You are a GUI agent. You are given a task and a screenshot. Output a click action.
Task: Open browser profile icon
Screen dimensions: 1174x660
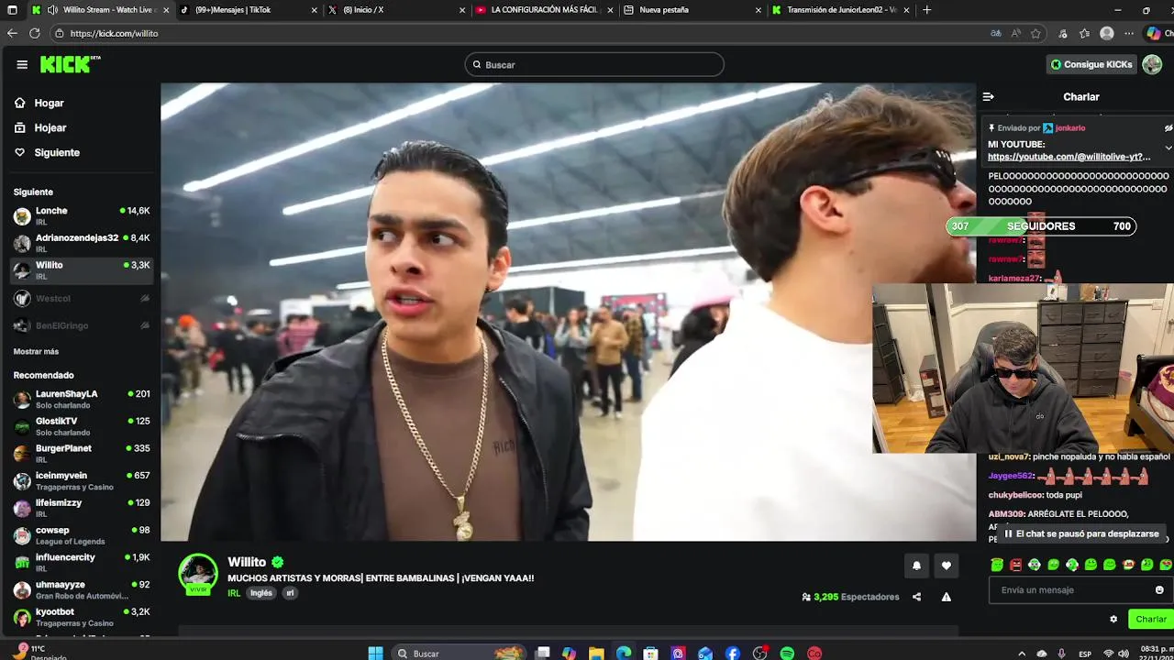[x=1107, y=33]
